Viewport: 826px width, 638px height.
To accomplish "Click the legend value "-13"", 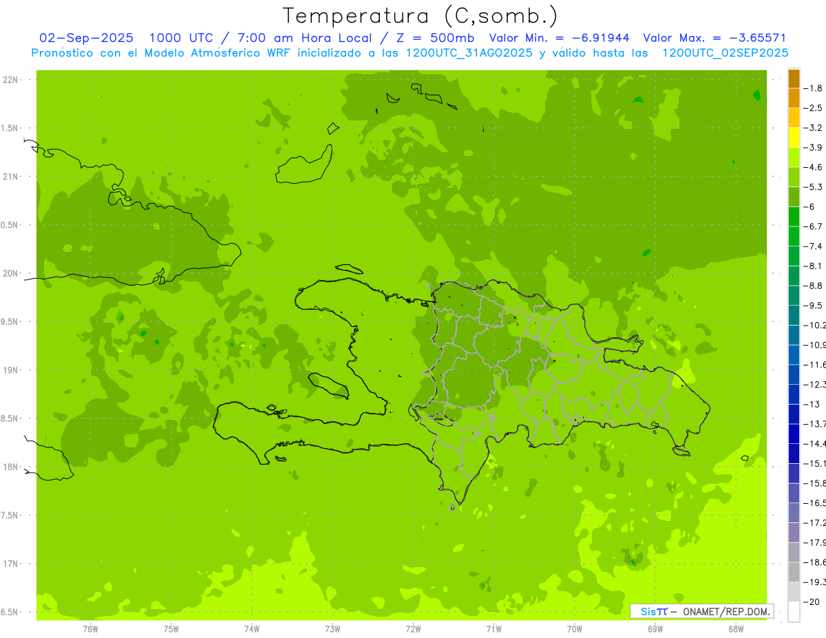I will (812, 404).
